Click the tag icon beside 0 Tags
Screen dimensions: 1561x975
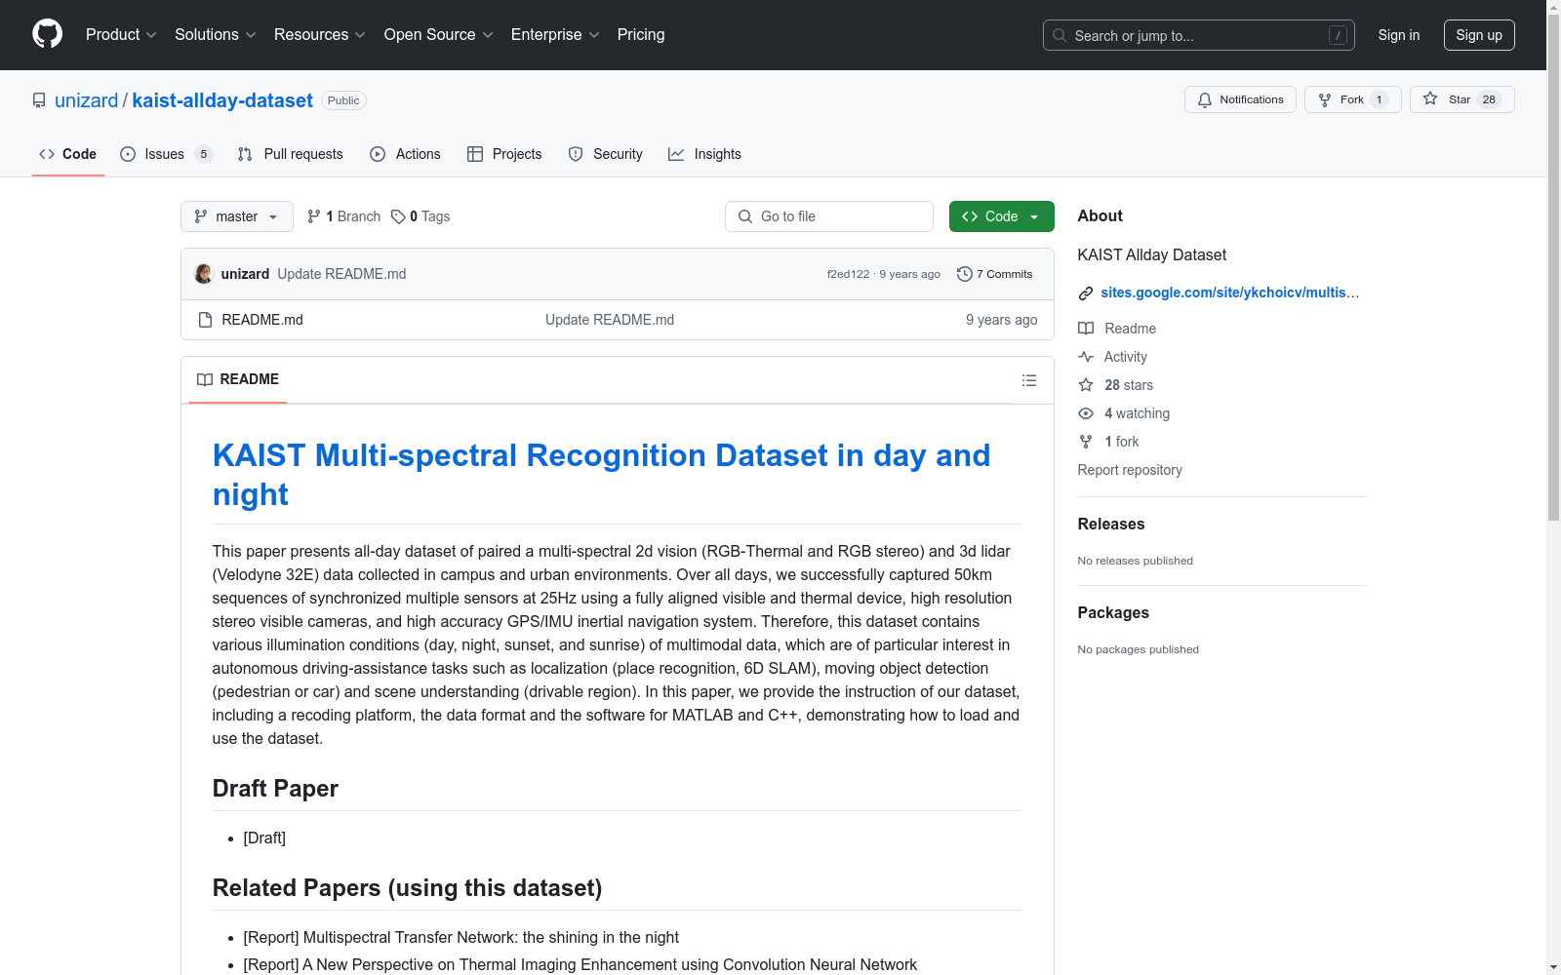tap(398, 216)
